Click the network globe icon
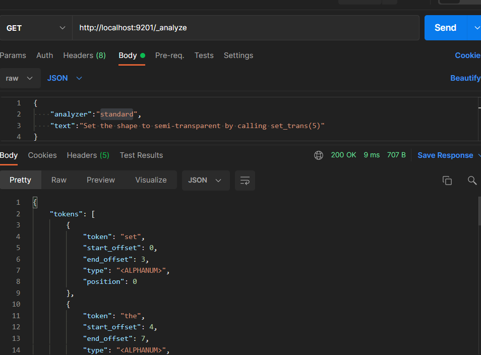This screenshot has width=481, height=355. [x=319, y=155]
